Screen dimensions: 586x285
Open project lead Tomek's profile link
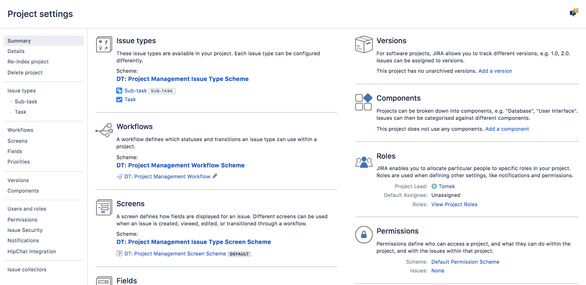(447, 186)
